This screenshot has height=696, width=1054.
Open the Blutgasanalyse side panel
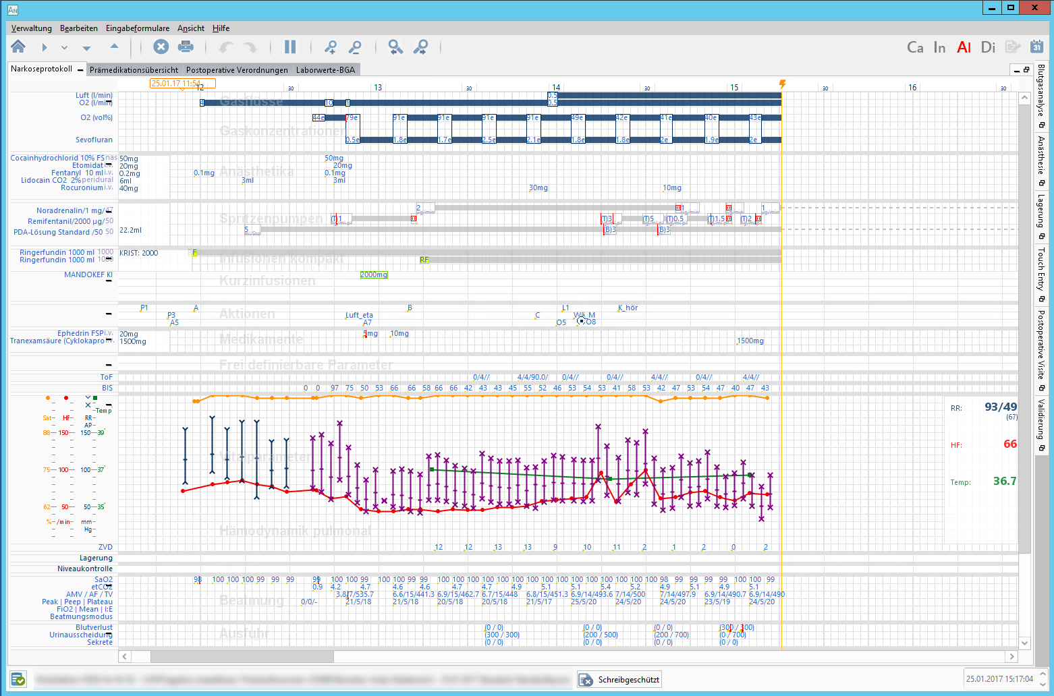(1041, 91)
